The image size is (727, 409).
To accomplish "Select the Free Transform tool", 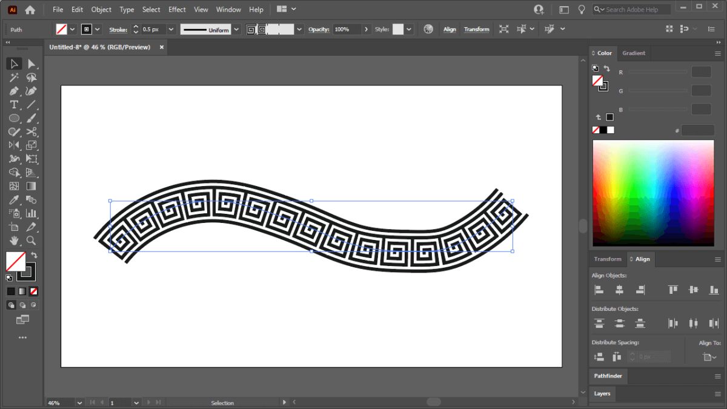I will 32,159.
